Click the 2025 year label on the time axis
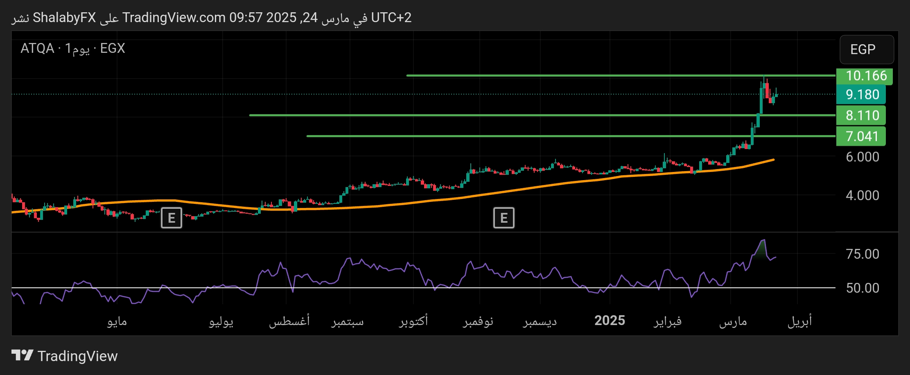This screenshot has height=375, width=910. point(610,321)
